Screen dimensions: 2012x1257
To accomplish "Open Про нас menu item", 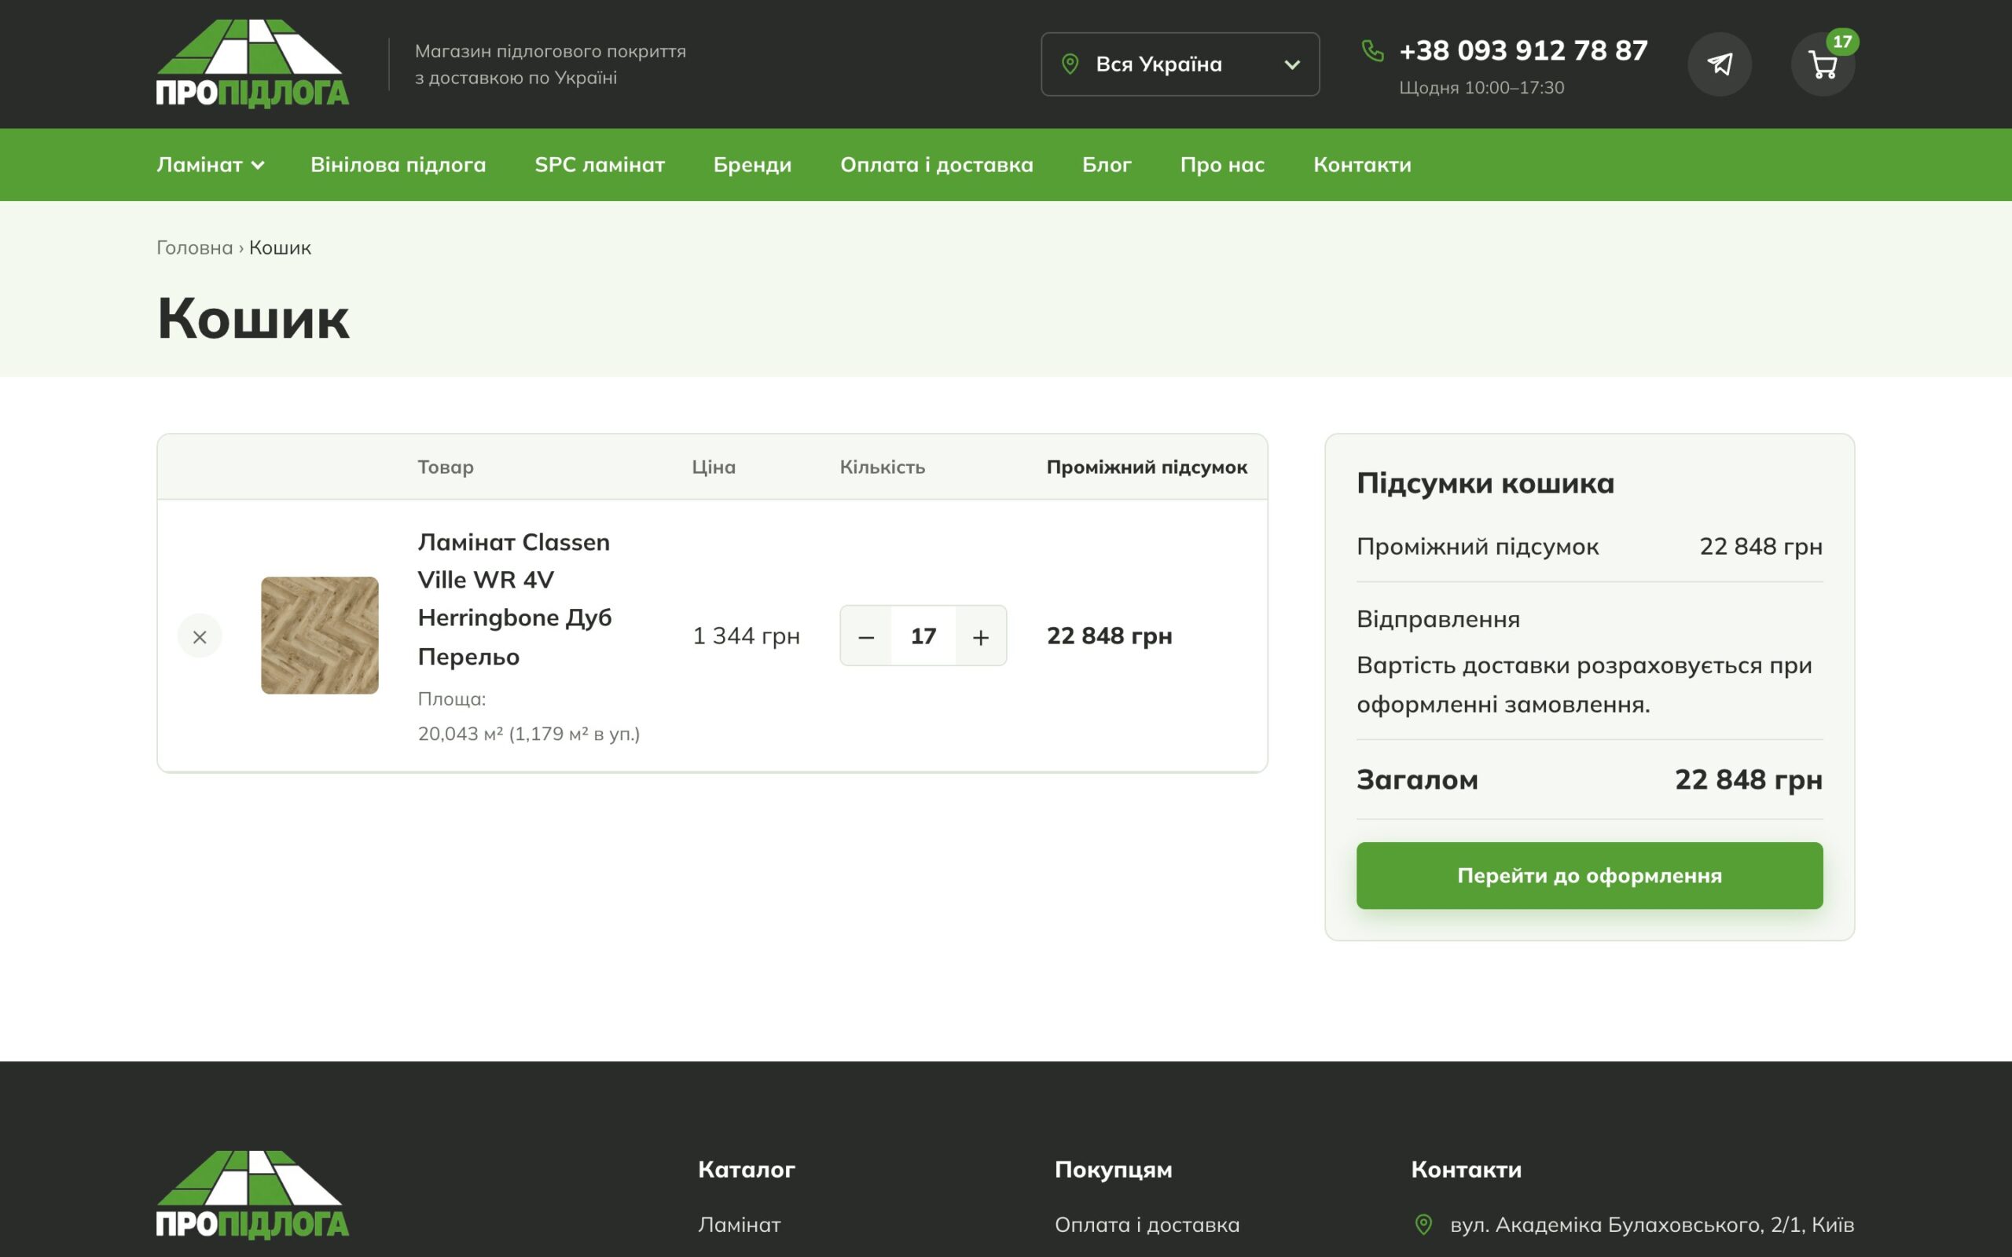I will pyautogui.click(x=1222, y=165).
